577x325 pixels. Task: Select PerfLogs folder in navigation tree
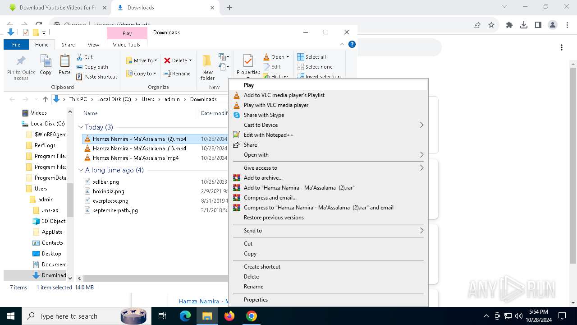click(45, 145)
